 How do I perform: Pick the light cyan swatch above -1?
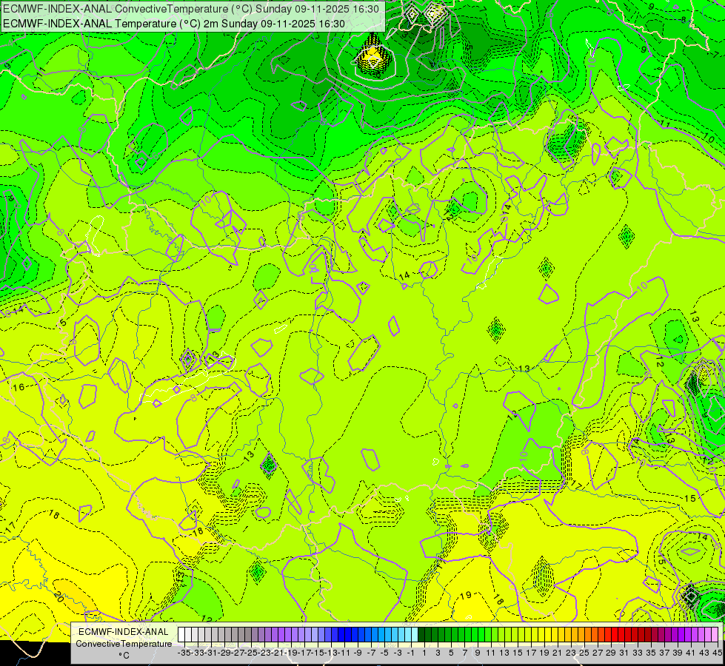pos(407,635)
